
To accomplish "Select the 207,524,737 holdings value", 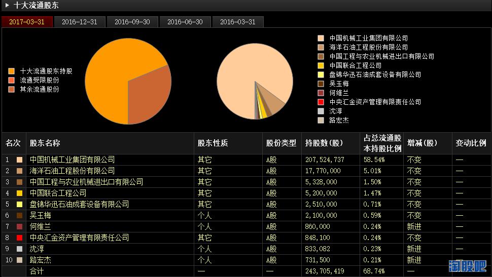I will click(x=325, y=160).
